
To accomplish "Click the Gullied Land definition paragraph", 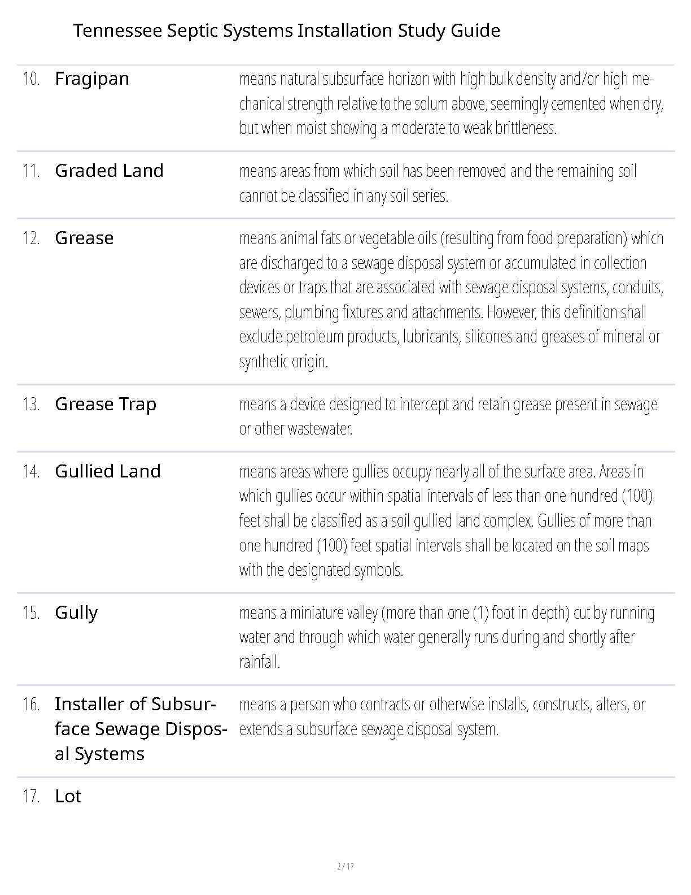I will coord(446,520).
